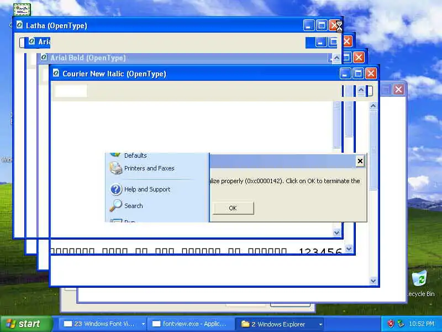Click the network connection tray icon
Viewport: 442px width, 332px height.
tap(400, 324)
